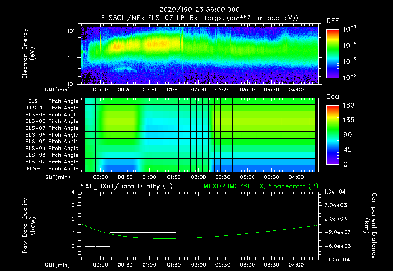Click the Deg pitch angle color bar
Viewport: 393px width, 271px height.
click(332, 135)
